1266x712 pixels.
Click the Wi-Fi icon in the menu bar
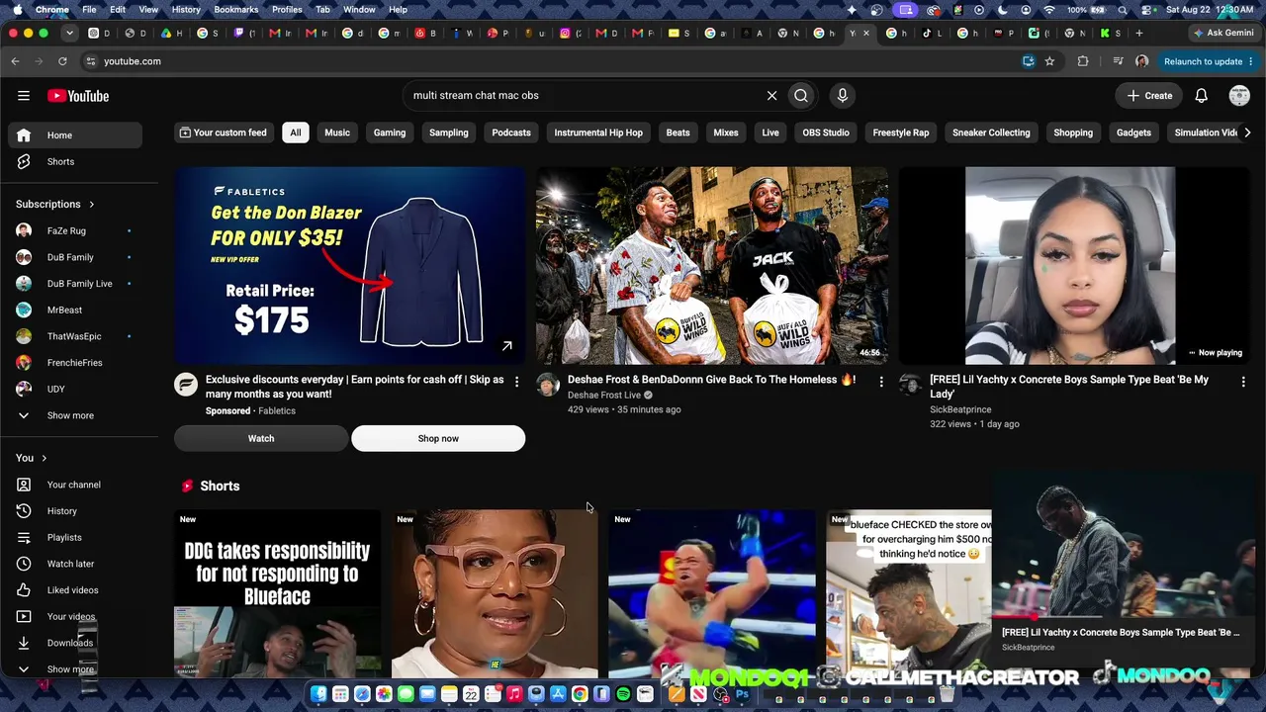[x=1048, y=10]
